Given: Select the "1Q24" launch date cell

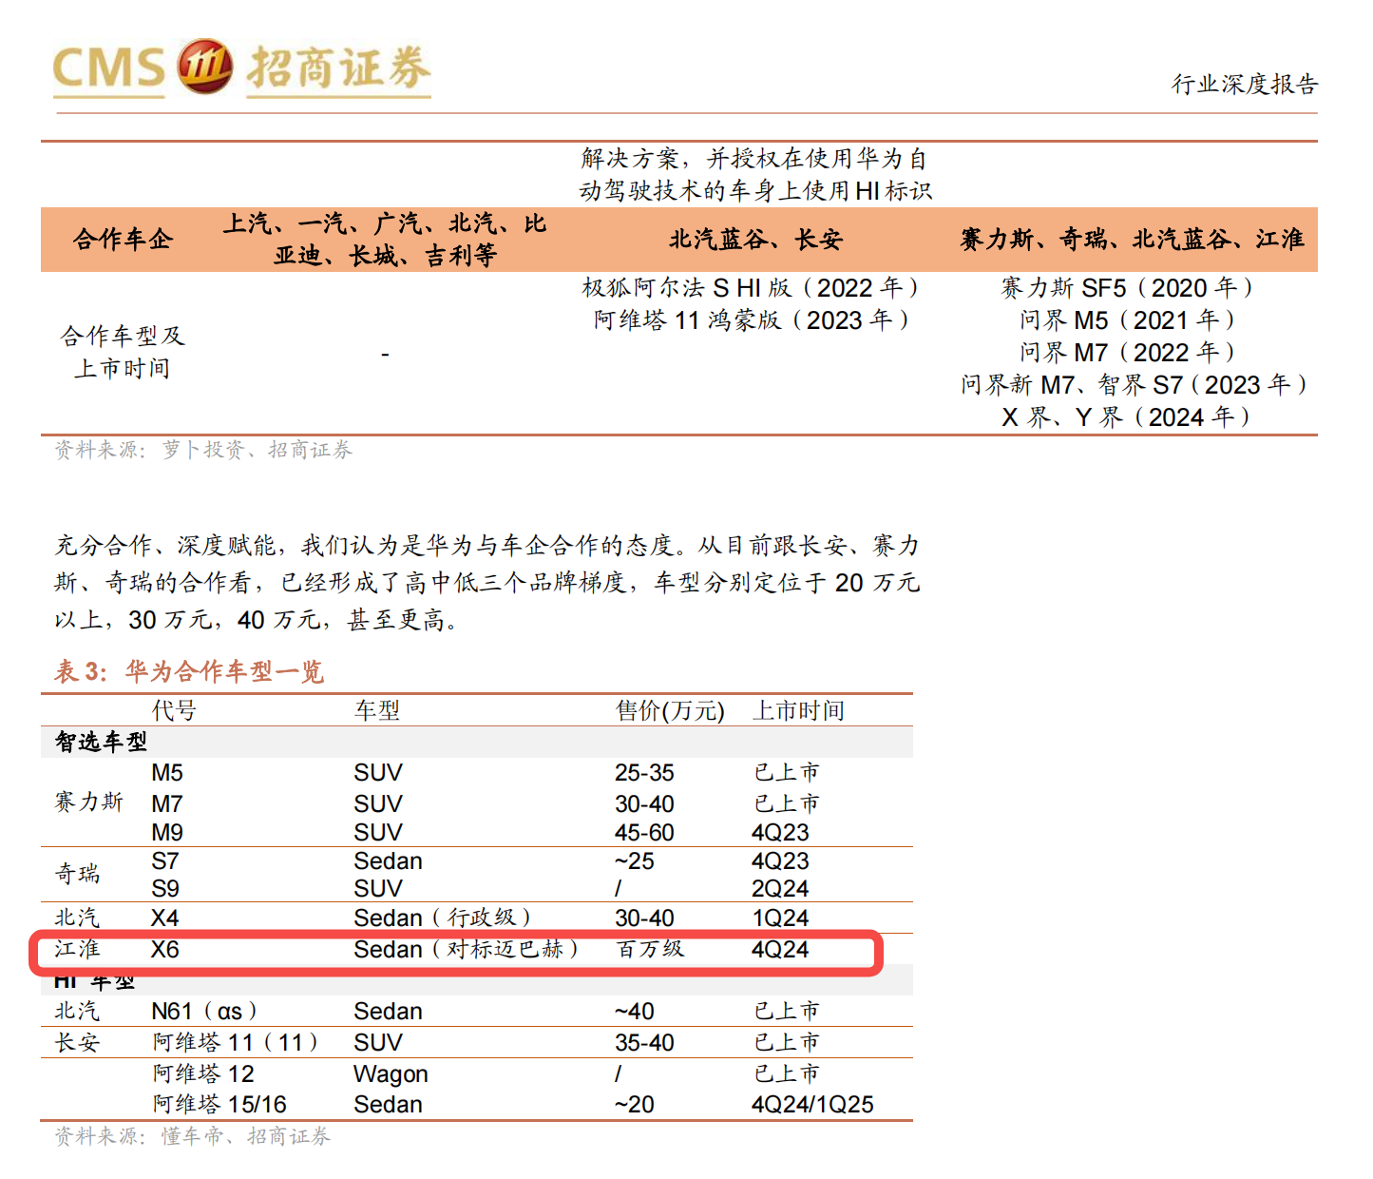Looking at the screenshot, I should [x=780, y=918].
